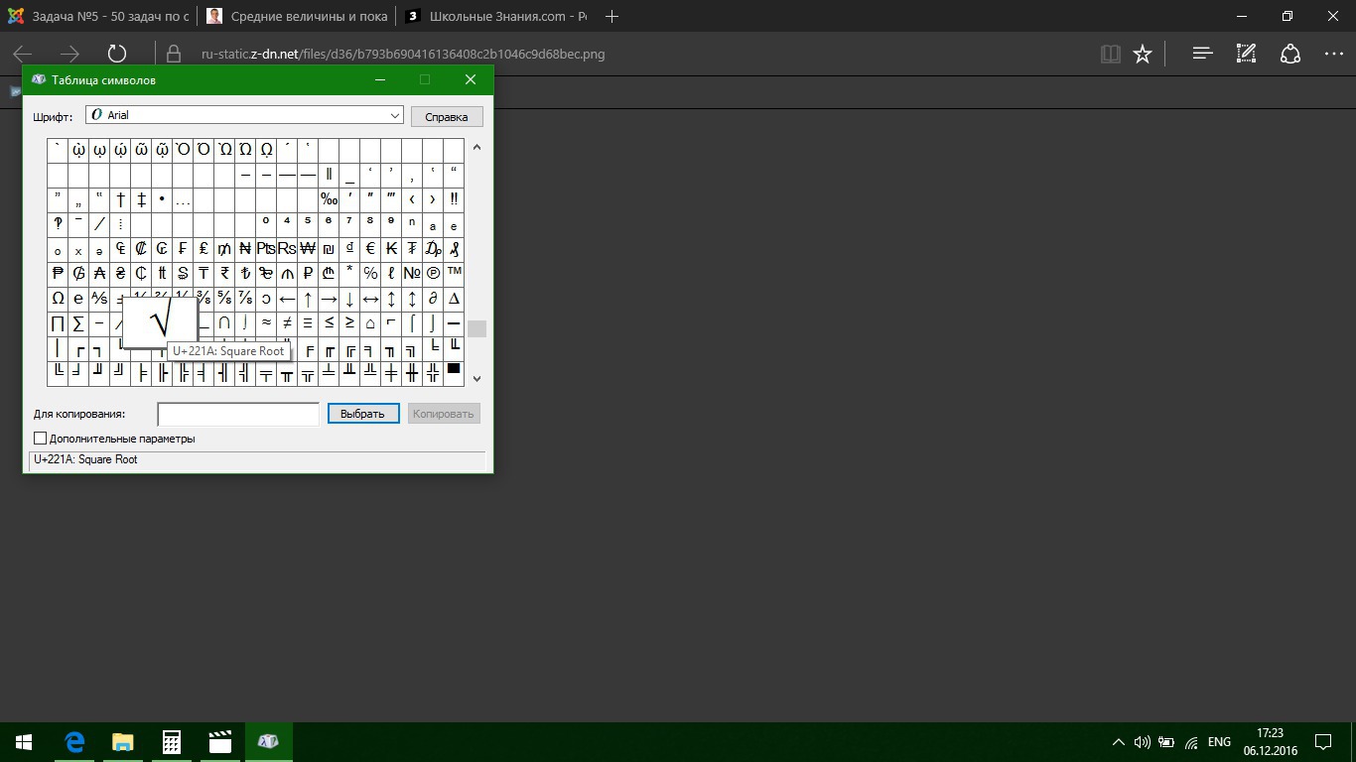Launch Edge from the taskbar

click(74, 742)
